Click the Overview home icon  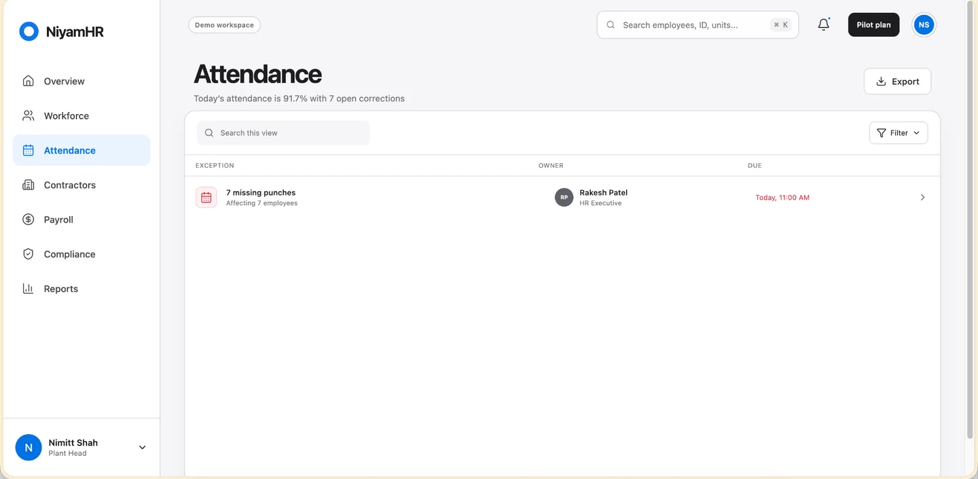28,81
